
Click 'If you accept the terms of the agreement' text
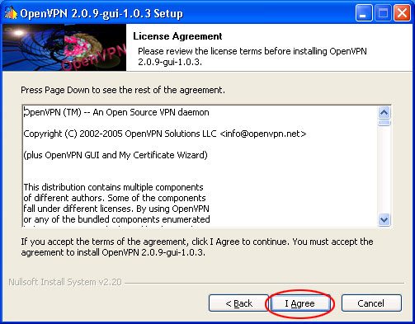pos(197,247)
